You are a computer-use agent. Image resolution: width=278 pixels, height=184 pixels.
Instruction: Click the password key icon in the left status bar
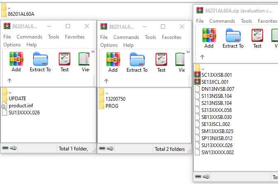(13, 148)
